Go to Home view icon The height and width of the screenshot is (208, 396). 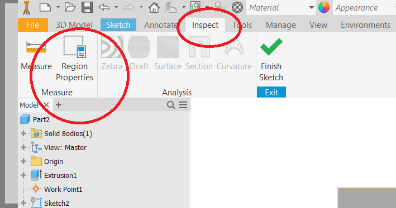[x=154, y=7]
